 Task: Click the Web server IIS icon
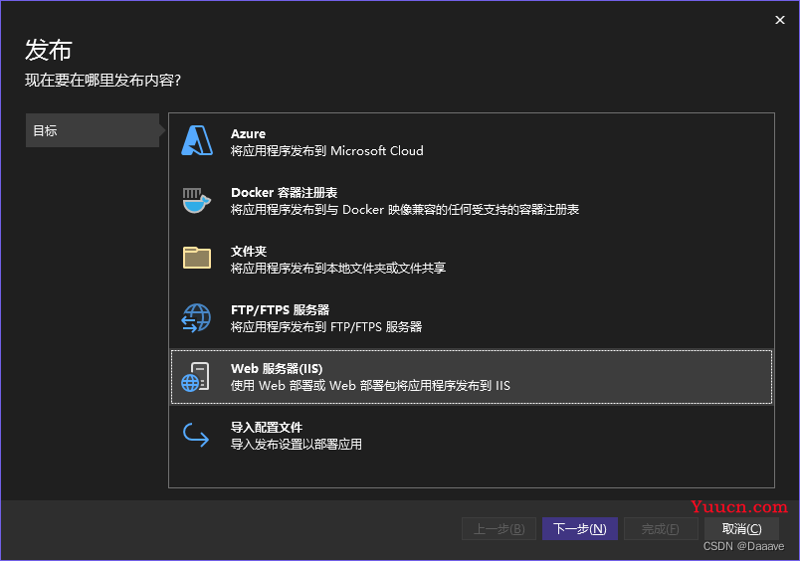point(195,377)
